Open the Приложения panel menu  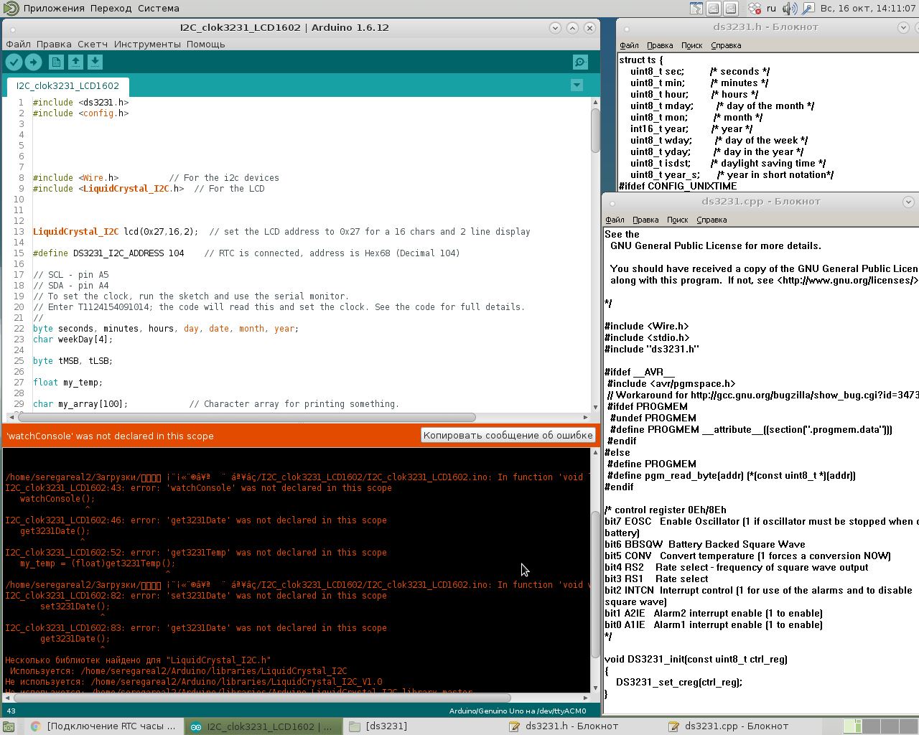54,9
